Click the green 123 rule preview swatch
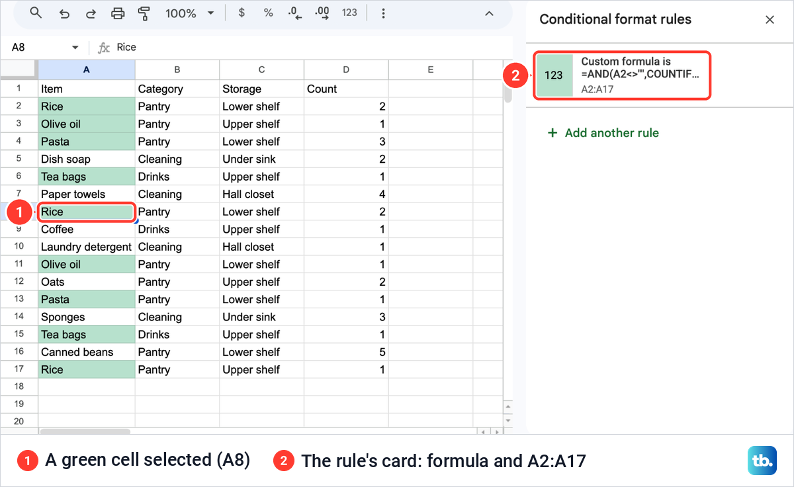 click(554, 75)
